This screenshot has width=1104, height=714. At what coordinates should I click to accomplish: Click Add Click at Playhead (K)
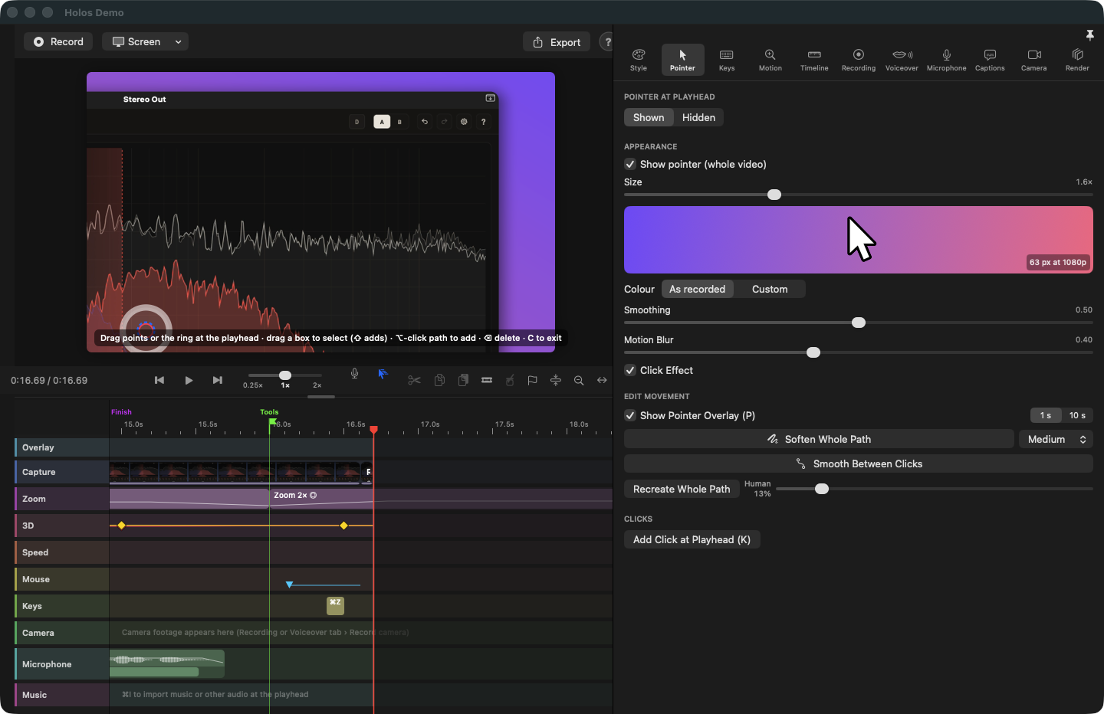pyautogui.click(x=692, y=539)
